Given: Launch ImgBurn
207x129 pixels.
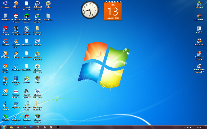Looking at the screenshot, I should point(48,5).
